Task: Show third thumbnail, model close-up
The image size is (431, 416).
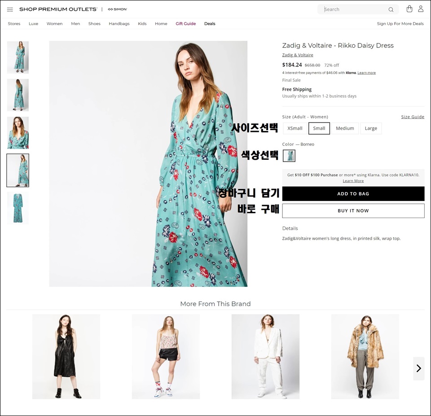Action: (18, 133)
